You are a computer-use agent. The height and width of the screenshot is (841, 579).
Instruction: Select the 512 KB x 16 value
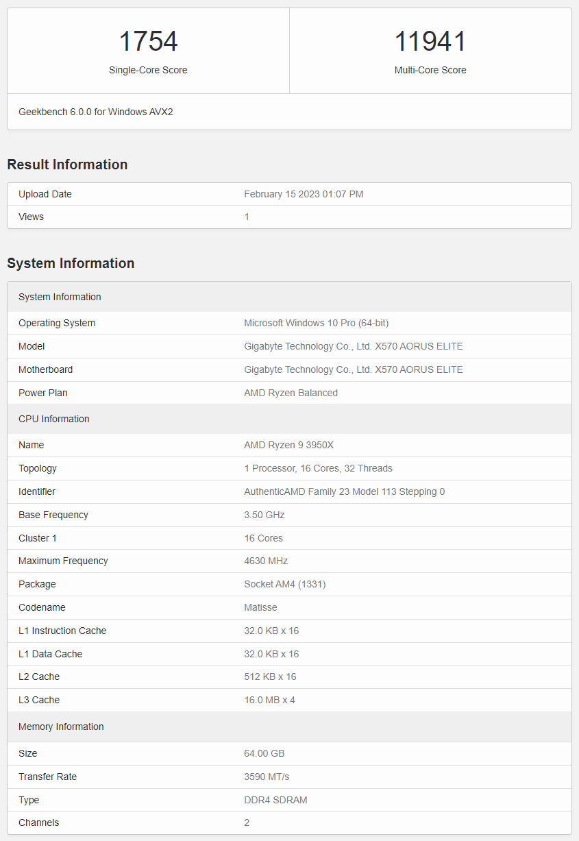click(x=270, y=677)
